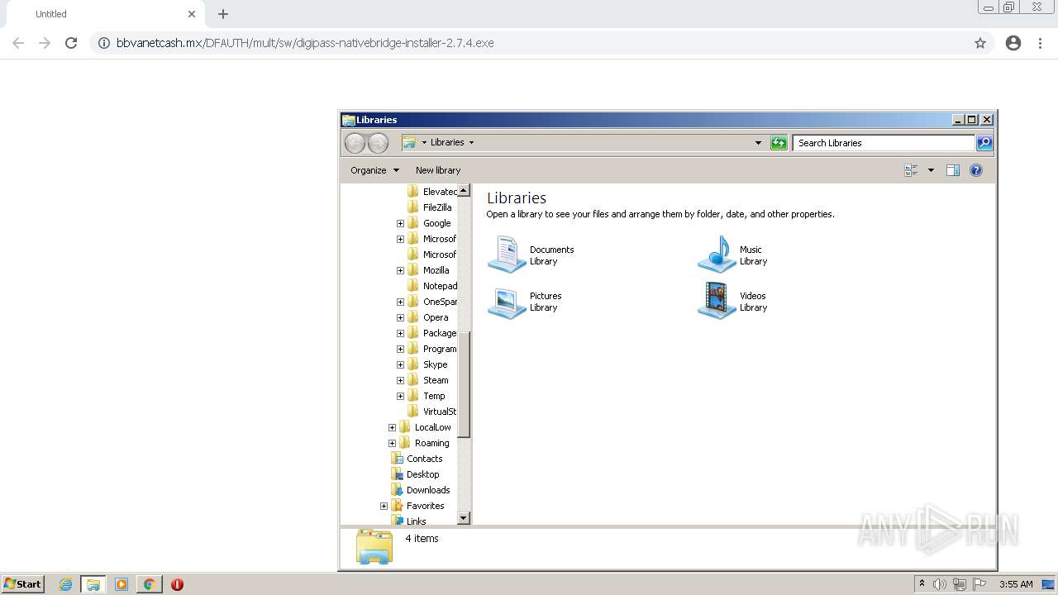
Task: Click navigation pane scroll down arrow
Action: pyautogui.click(x=464, y=518)
